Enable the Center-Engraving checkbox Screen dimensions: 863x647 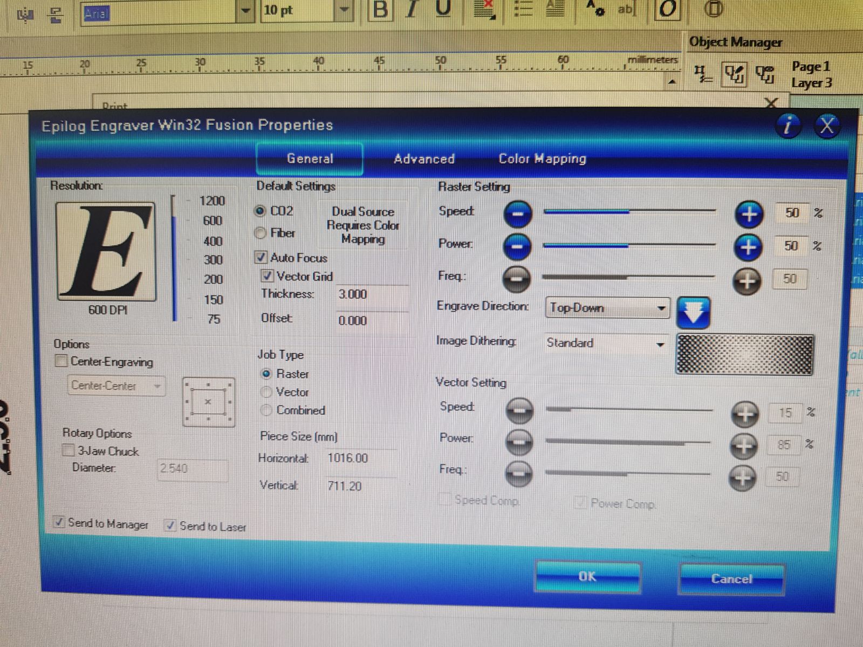[x=61, y=361]
